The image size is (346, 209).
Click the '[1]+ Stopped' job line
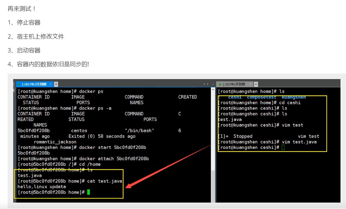pyautogui.click(x=268, y=136)
